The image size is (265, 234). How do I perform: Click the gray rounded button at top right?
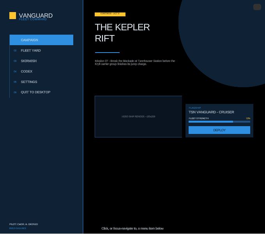coord(257,7)
